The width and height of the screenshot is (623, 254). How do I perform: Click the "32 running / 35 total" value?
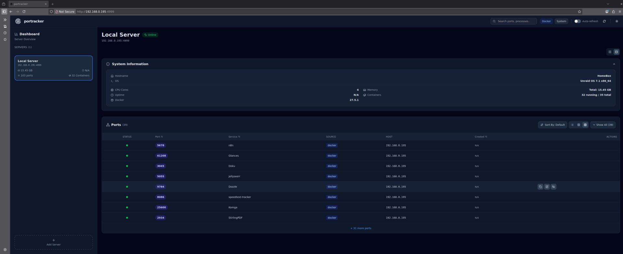[596, 95]
